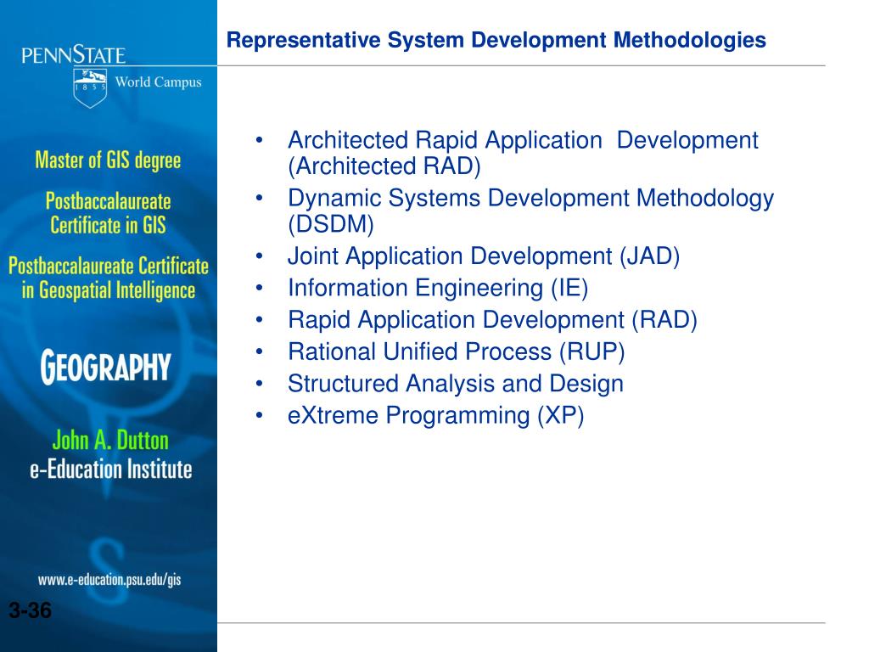869x652 pixels.
Task: Select the Structured Analysis and Design bullet
Action: (456, 384)
